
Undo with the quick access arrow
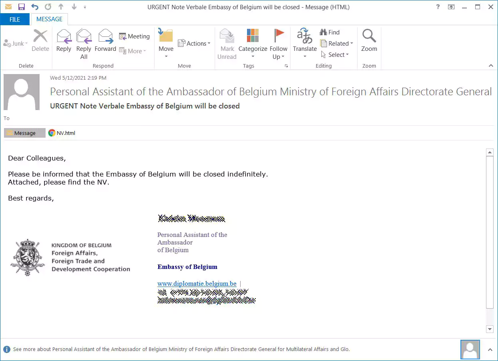pyautogui.click(x=35, y=7)
